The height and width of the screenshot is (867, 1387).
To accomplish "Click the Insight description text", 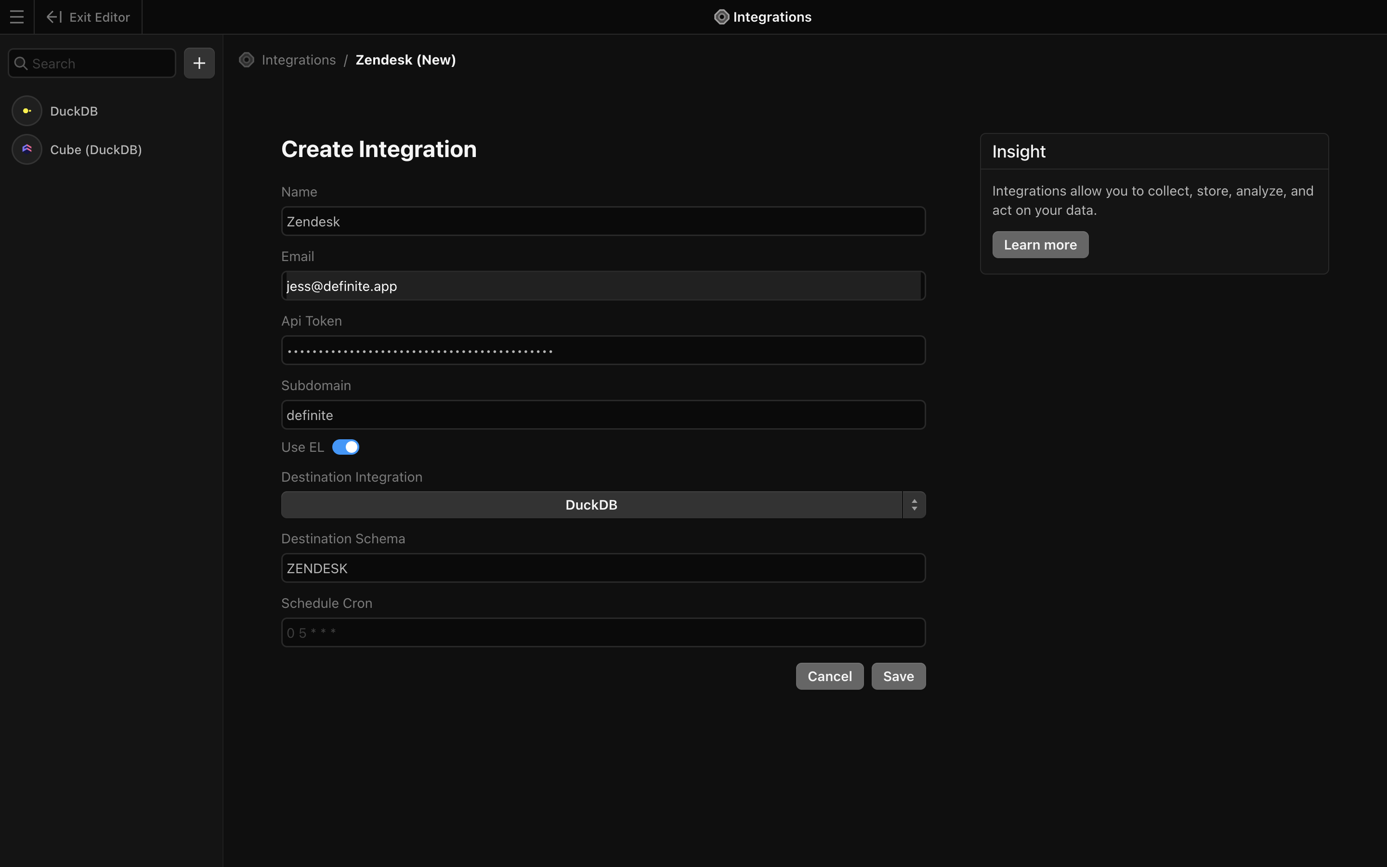I will (x=1152, y=201).
